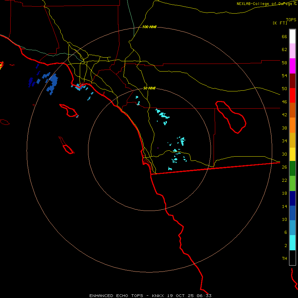Select the KNKX radar site identifier
This screenshot has width=298, height=298.
pos(159,296)
